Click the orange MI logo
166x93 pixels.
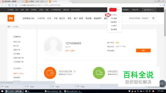(x=11, y=18)
